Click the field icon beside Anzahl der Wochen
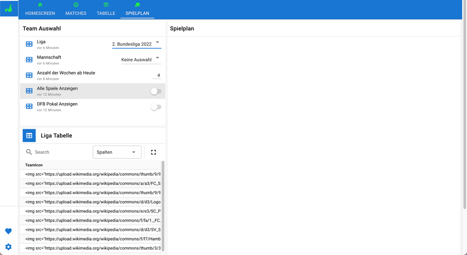This screenshot has width=467, height=255. click(x=29, y=75)
